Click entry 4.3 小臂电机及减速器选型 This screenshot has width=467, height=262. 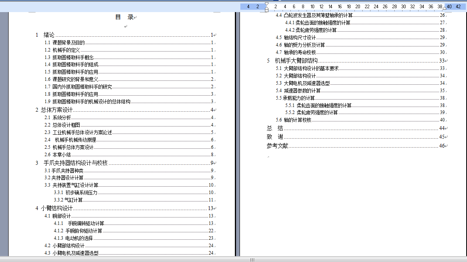coord(129,253)
